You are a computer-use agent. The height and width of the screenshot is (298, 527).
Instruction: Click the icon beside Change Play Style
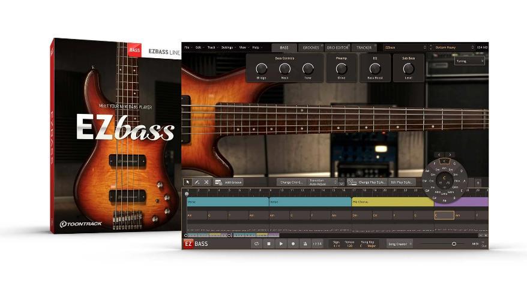coord(352,182)
